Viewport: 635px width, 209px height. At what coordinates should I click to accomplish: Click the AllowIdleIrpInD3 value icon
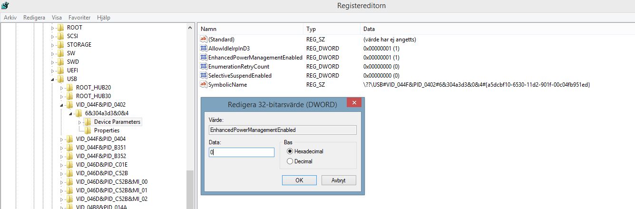click(204, 49)
